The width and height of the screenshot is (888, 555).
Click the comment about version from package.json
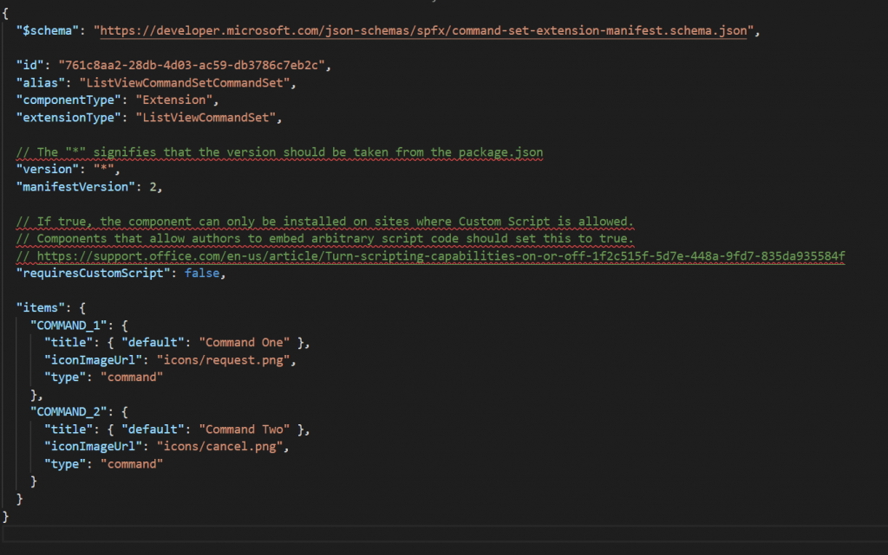pyautogui.click(x=280, y=152)
